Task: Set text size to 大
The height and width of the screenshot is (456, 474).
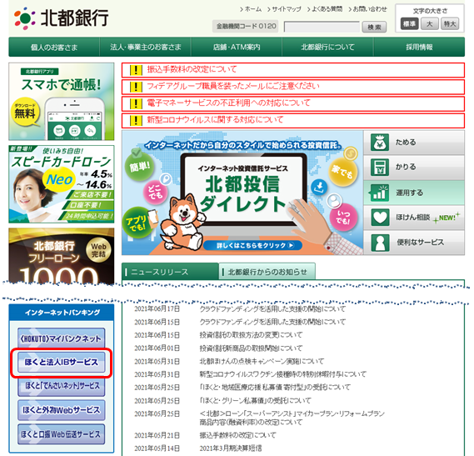Action: (x=430, y=24)
